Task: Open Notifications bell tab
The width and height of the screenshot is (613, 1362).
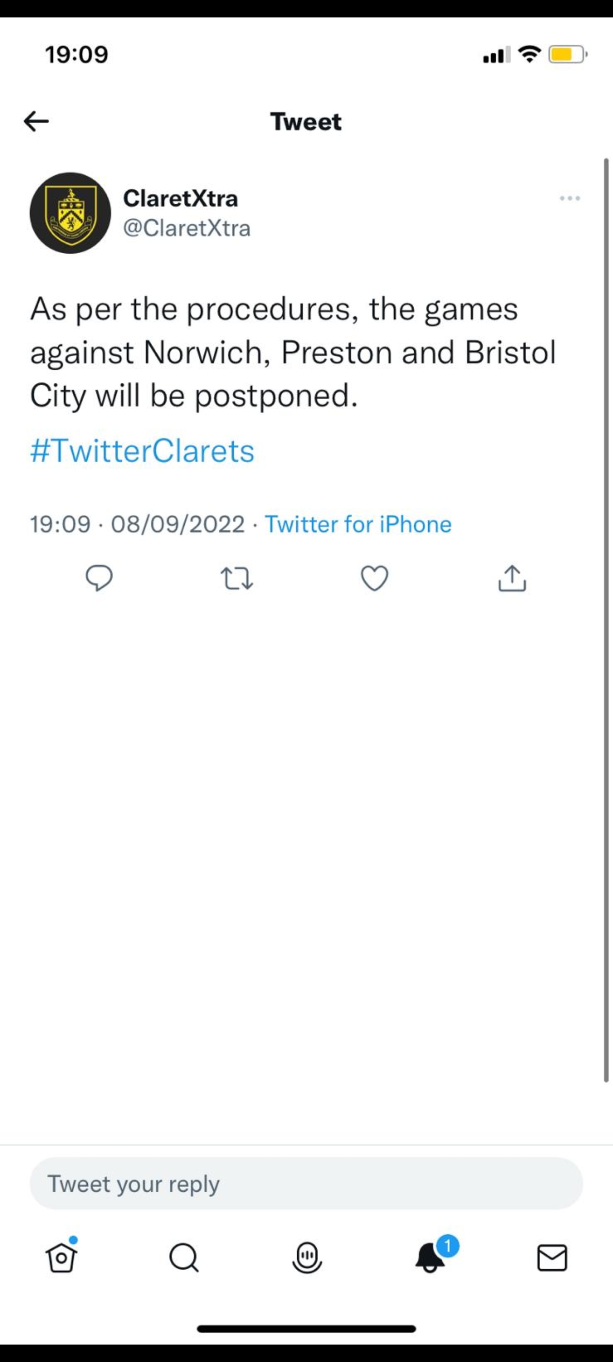Action: (430, 1256)
